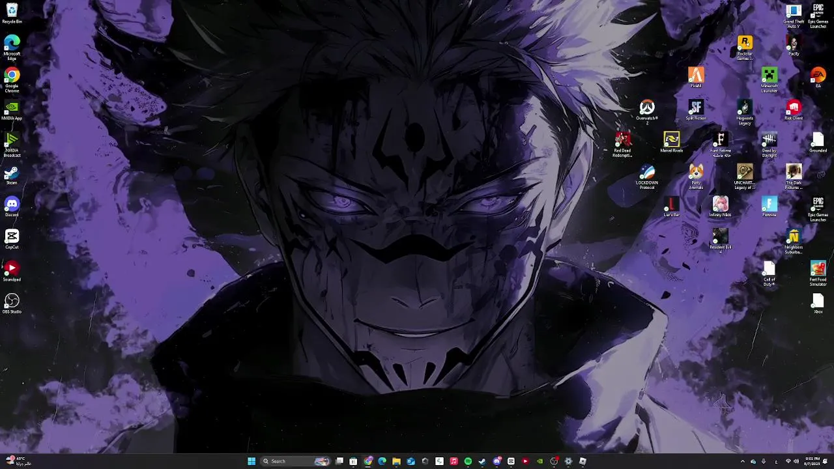The height and width of the screenshot is (469, 834).
Task: Show hidden system tray icons
Action: click(743, 461)
